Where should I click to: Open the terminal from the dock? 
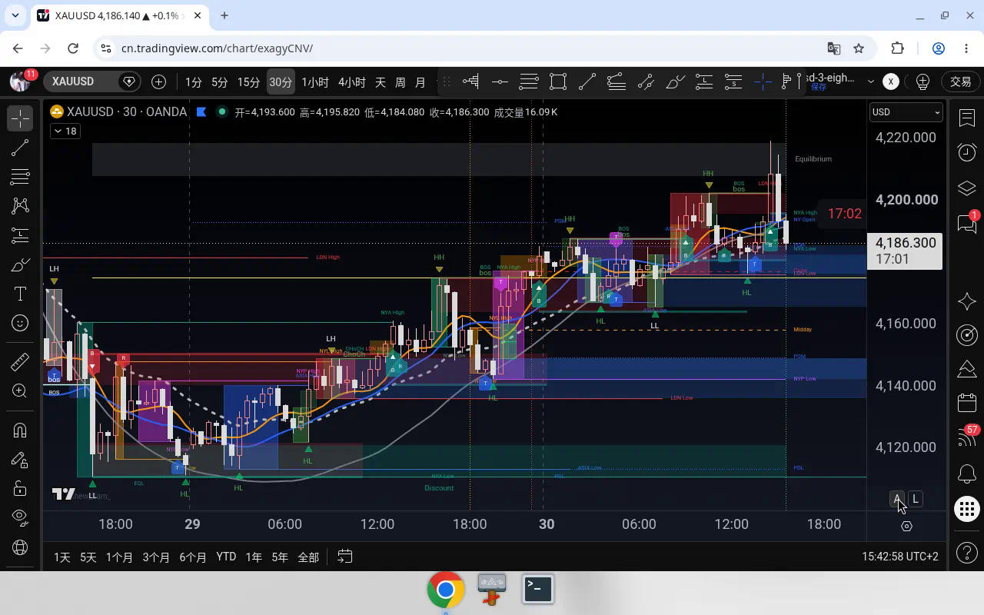pyautogui.click(x=538, y=590)
